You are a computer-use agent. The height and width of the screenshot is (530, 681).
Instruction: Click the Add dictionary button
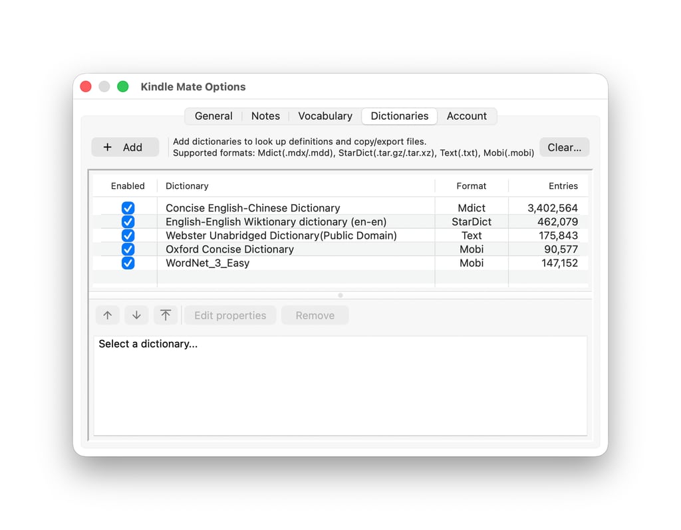coord(124,147)
